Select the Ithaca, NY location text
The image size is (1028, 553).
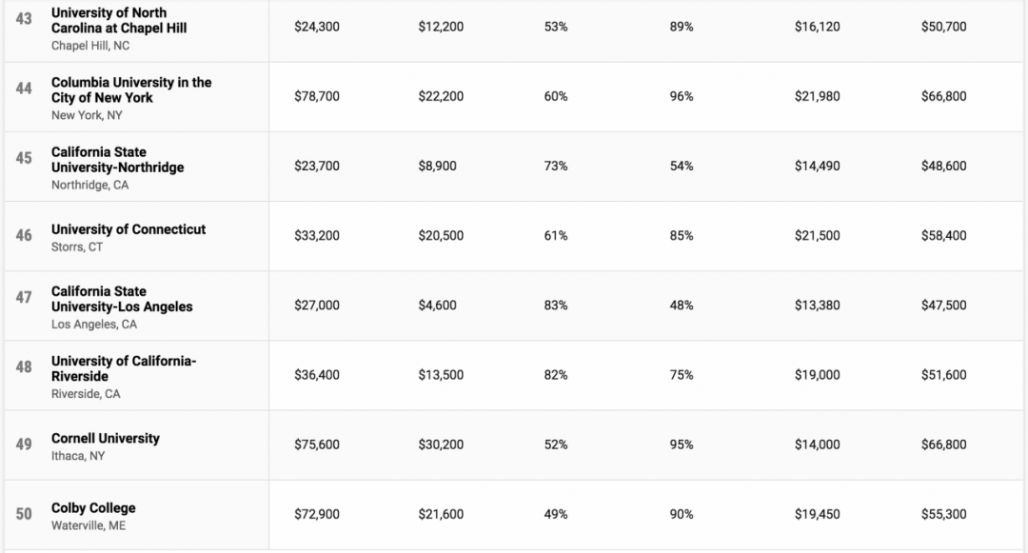point(78,456)
